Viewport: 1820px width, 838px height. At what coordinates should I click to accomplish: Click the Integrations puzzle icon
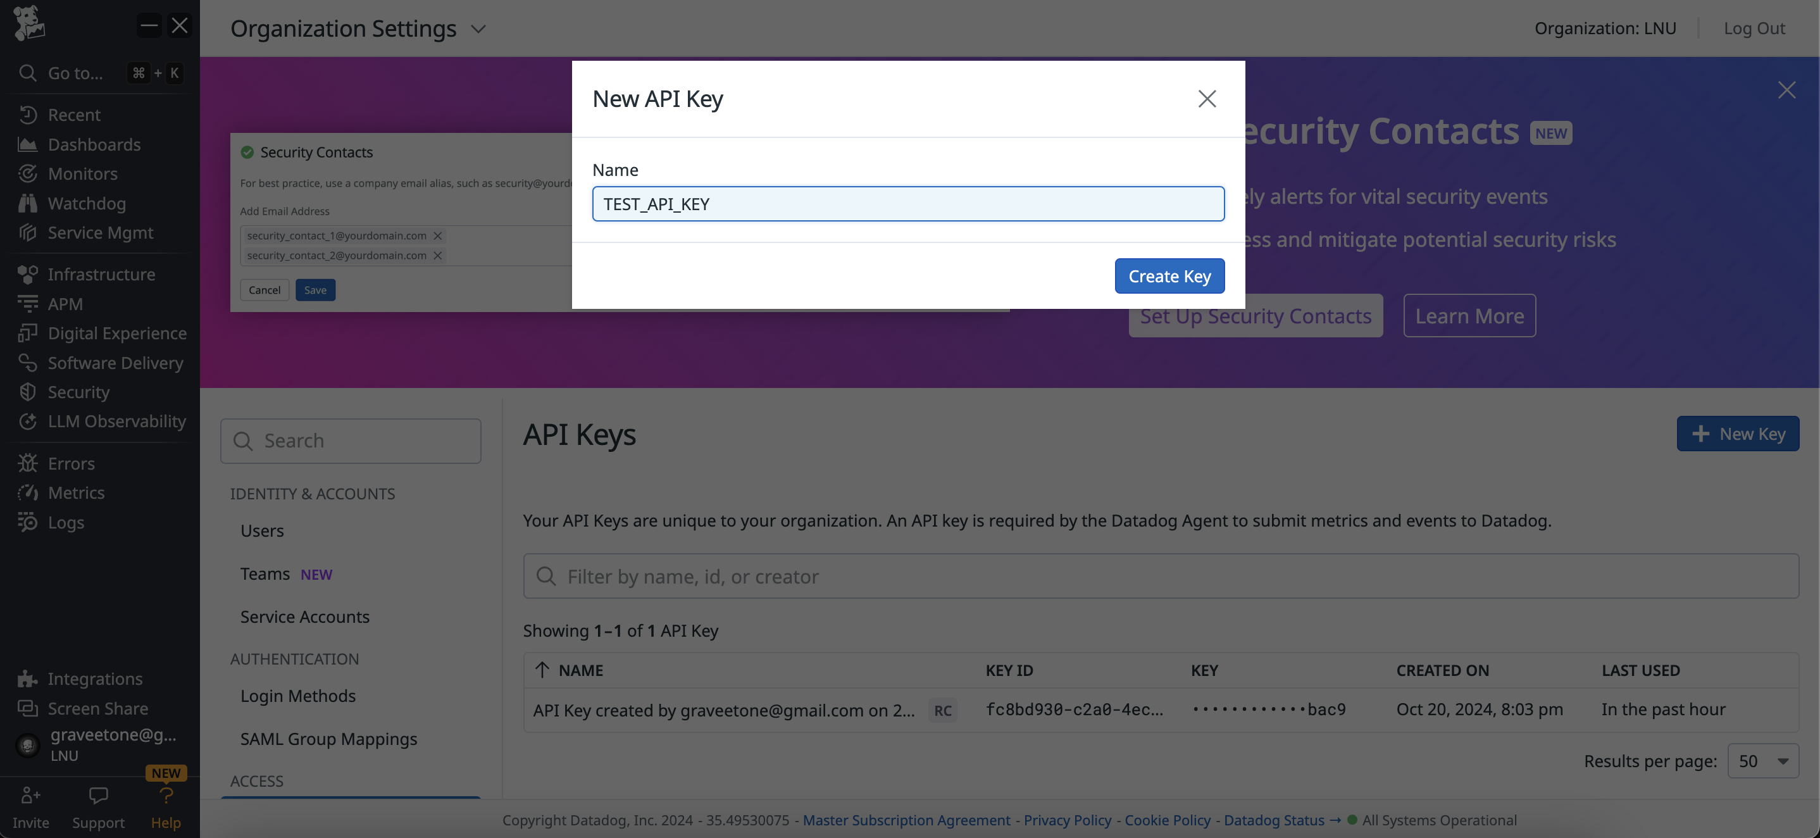point(28,679)
